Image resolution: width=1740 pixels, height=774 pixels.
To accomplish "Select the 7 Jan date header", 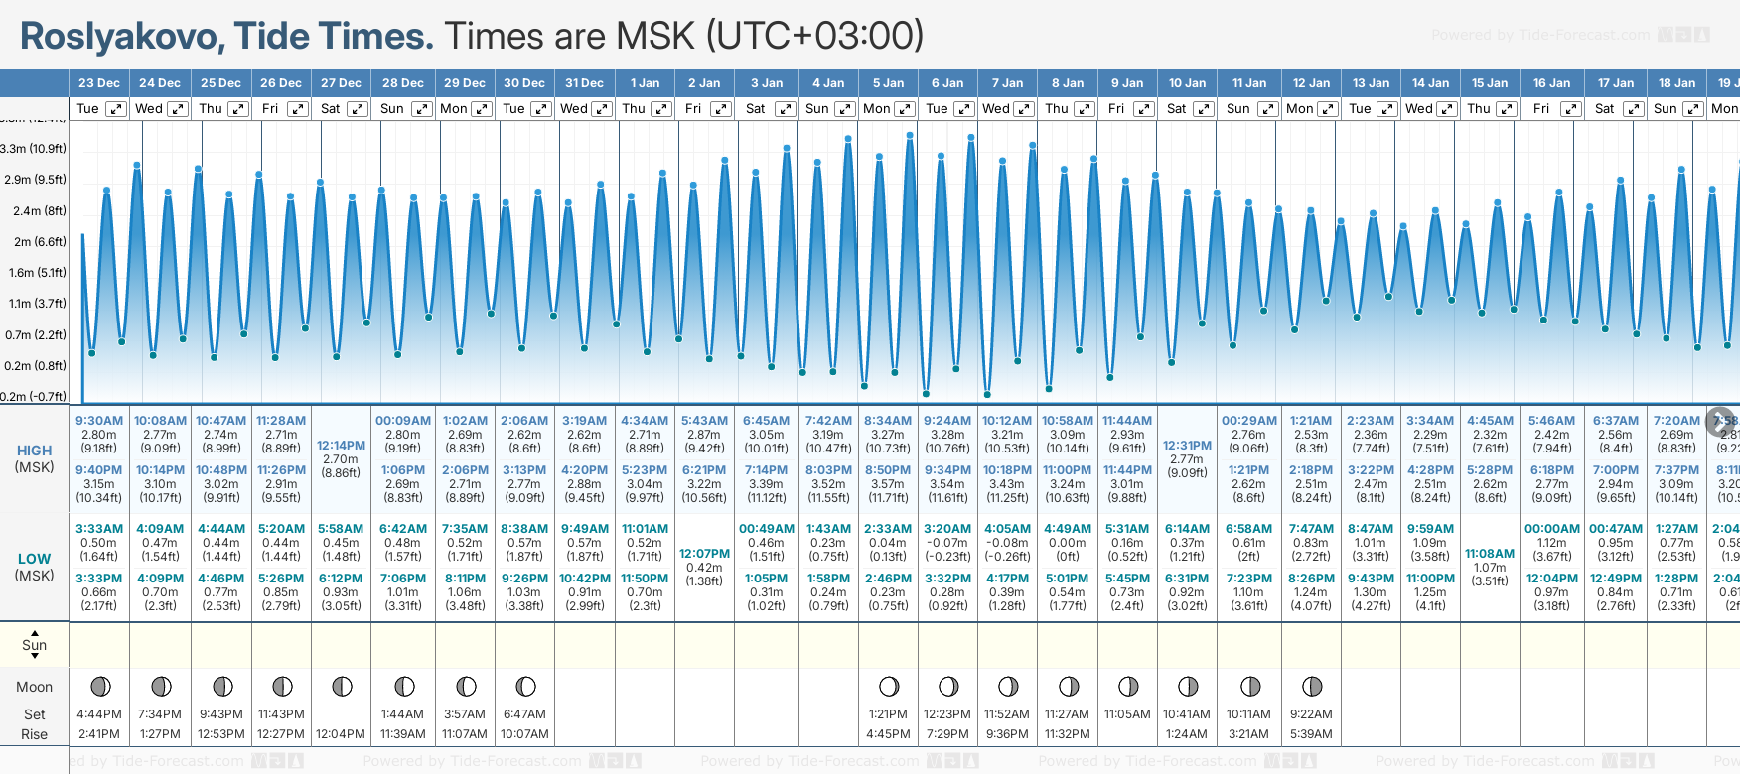I will coord(1007,83).
